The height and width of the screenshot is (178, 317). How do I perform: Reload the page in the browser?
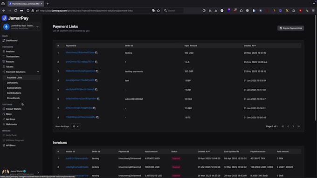click(x=15, y=11)
